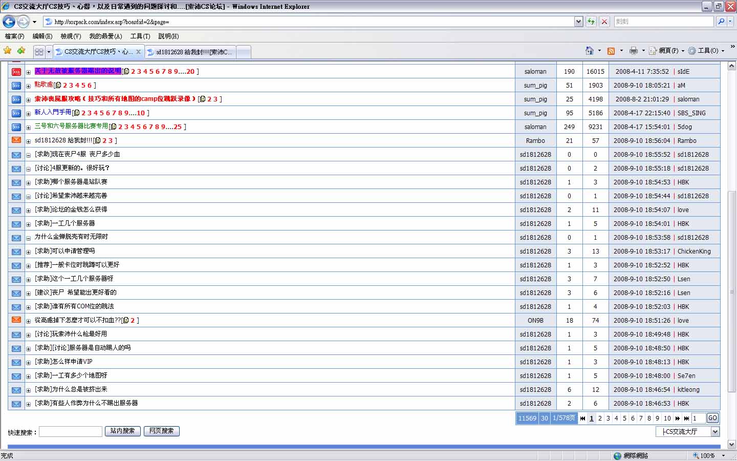Click the RSS feeds icon
Screen dimensions: 737x461
coord(611,51)
